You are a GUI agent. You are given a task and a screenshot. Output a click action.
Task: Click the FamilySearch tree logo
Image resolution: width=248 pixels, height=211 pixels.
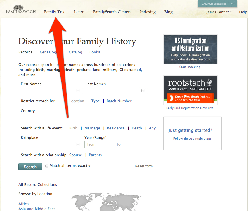21,9
